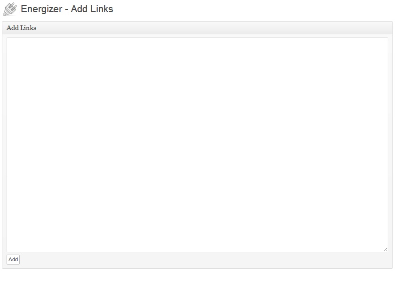Select the plug icon beside Energizer heading
The width and height of the screenshot is (399, 288).
tap(10, 9)
